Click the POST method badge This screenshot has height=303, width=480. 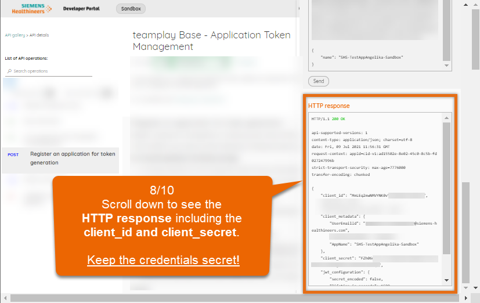pyautogui.click(x=13, y=155)
